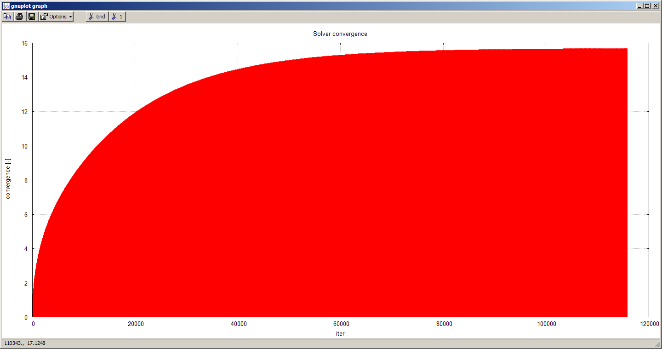Image resolution: width=662 pixels, height=349 pixels.
Task: Click the "gnuplot graph" title bar text
Action: coord(29,6)
